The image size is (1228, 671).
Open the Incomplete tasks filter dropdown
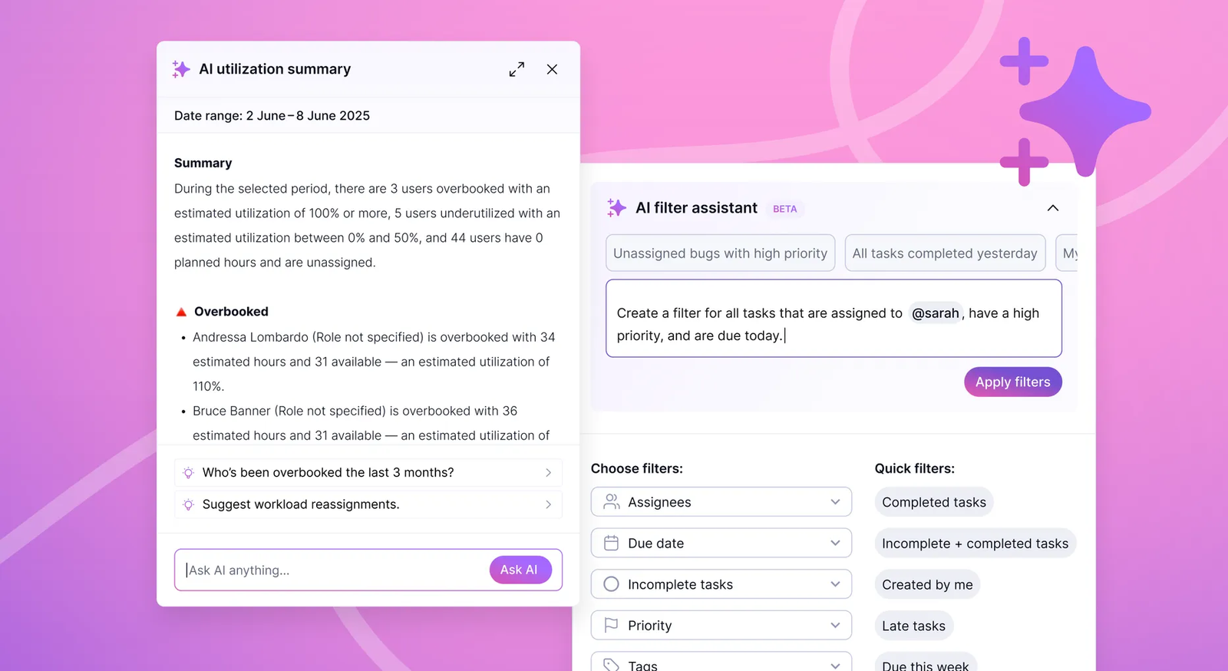coord(721,584)
